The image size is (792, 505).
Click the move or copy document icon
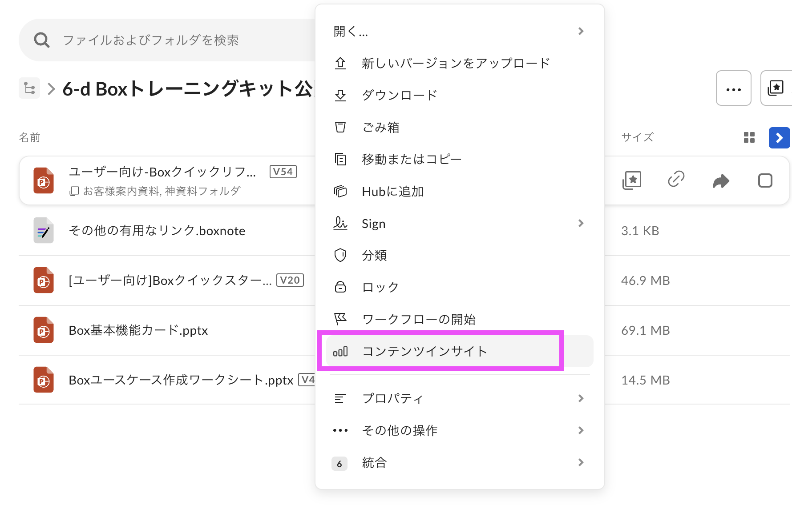pyautogui.click(x=340, y=159)
